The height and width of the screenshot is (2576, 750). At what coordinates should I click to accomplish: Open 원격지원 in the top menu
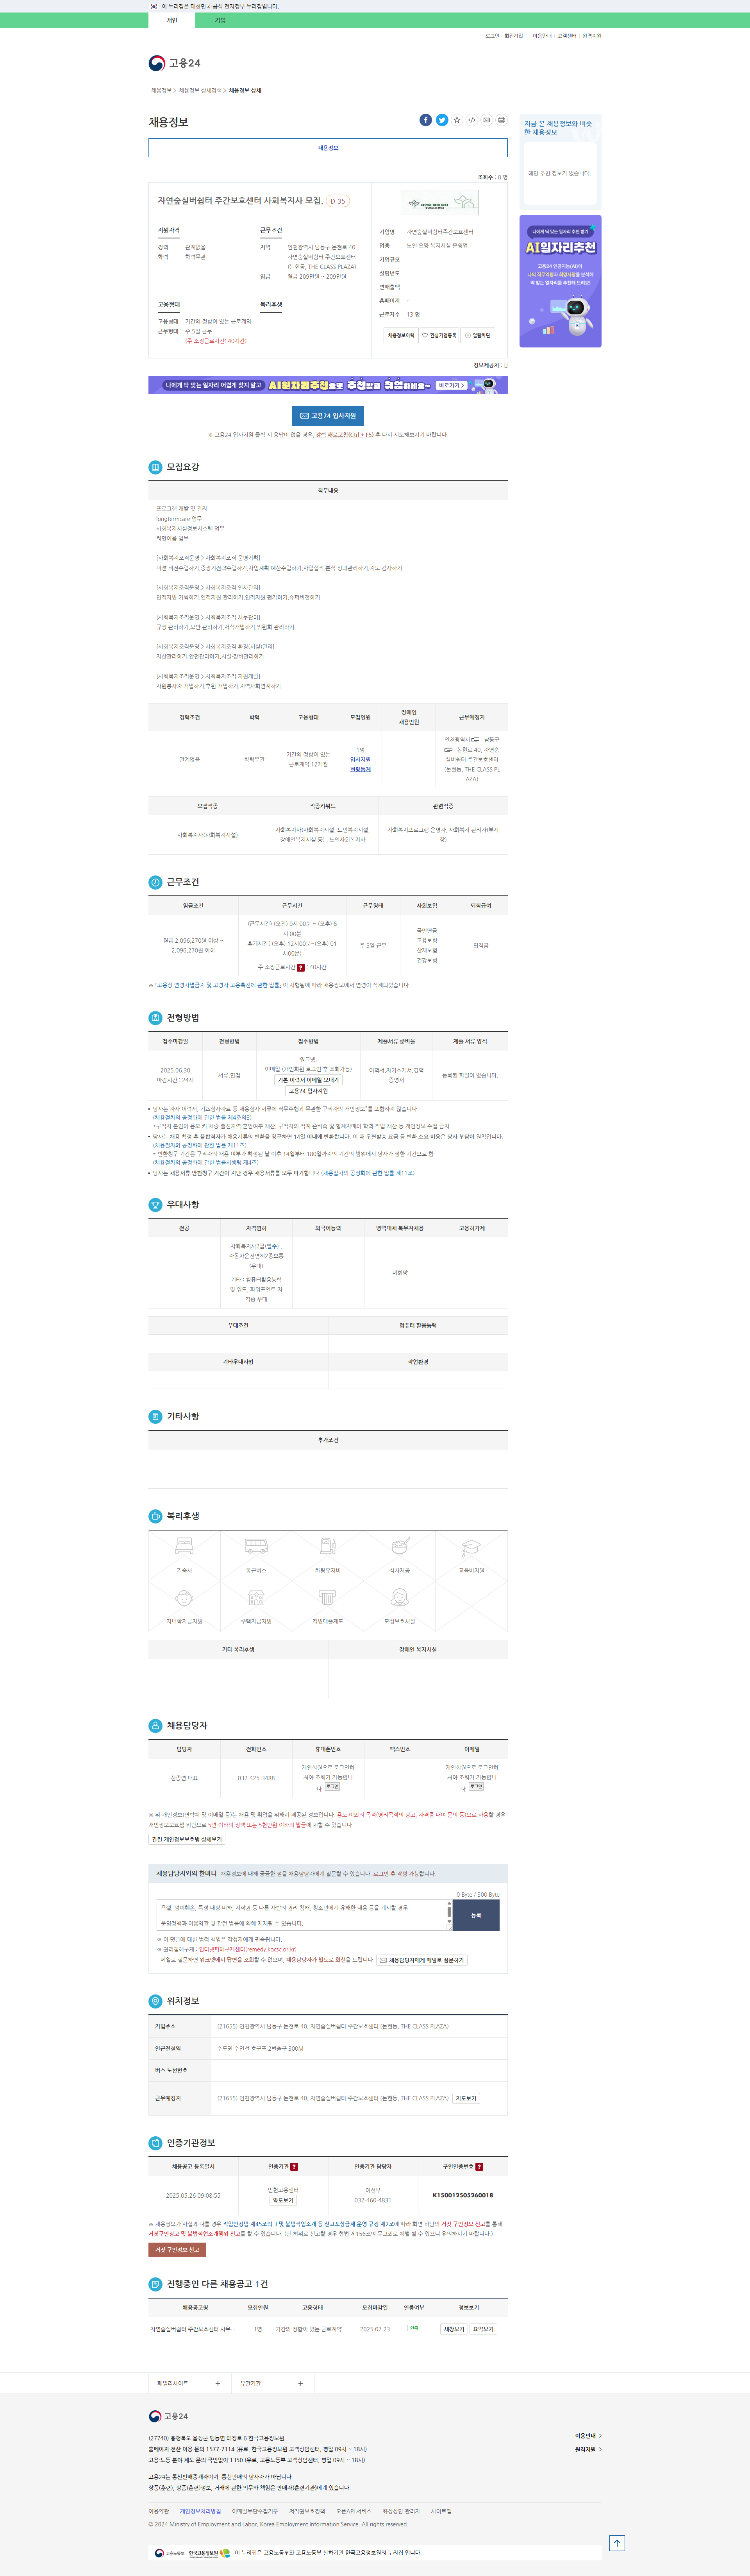point(592,36)
